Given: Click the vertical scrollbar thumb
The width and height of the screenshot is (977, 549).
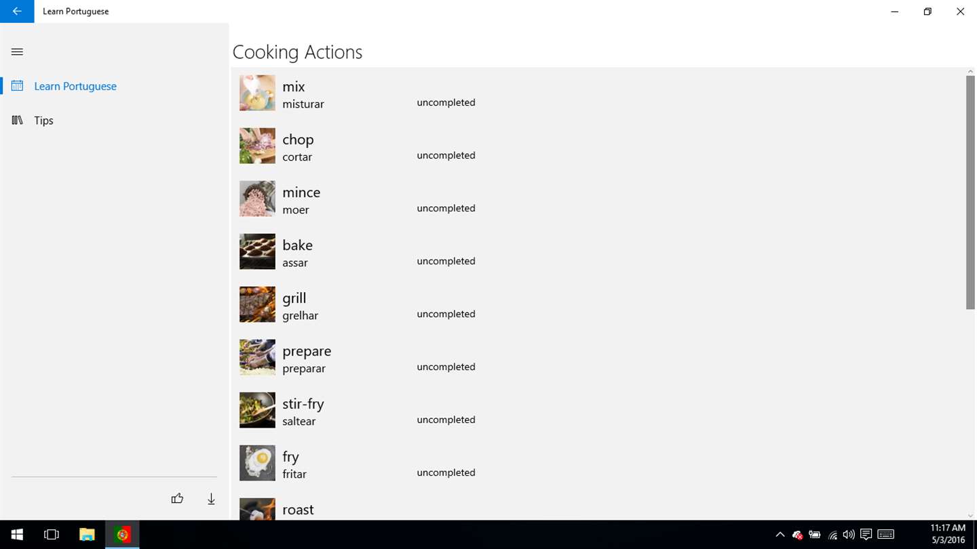Looking at the screenshot, I should tap(970, 193).
